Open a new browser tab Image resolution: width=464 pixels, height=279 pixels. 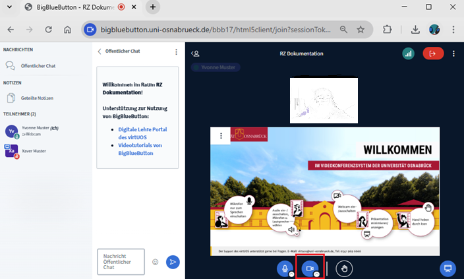(153, 7)
